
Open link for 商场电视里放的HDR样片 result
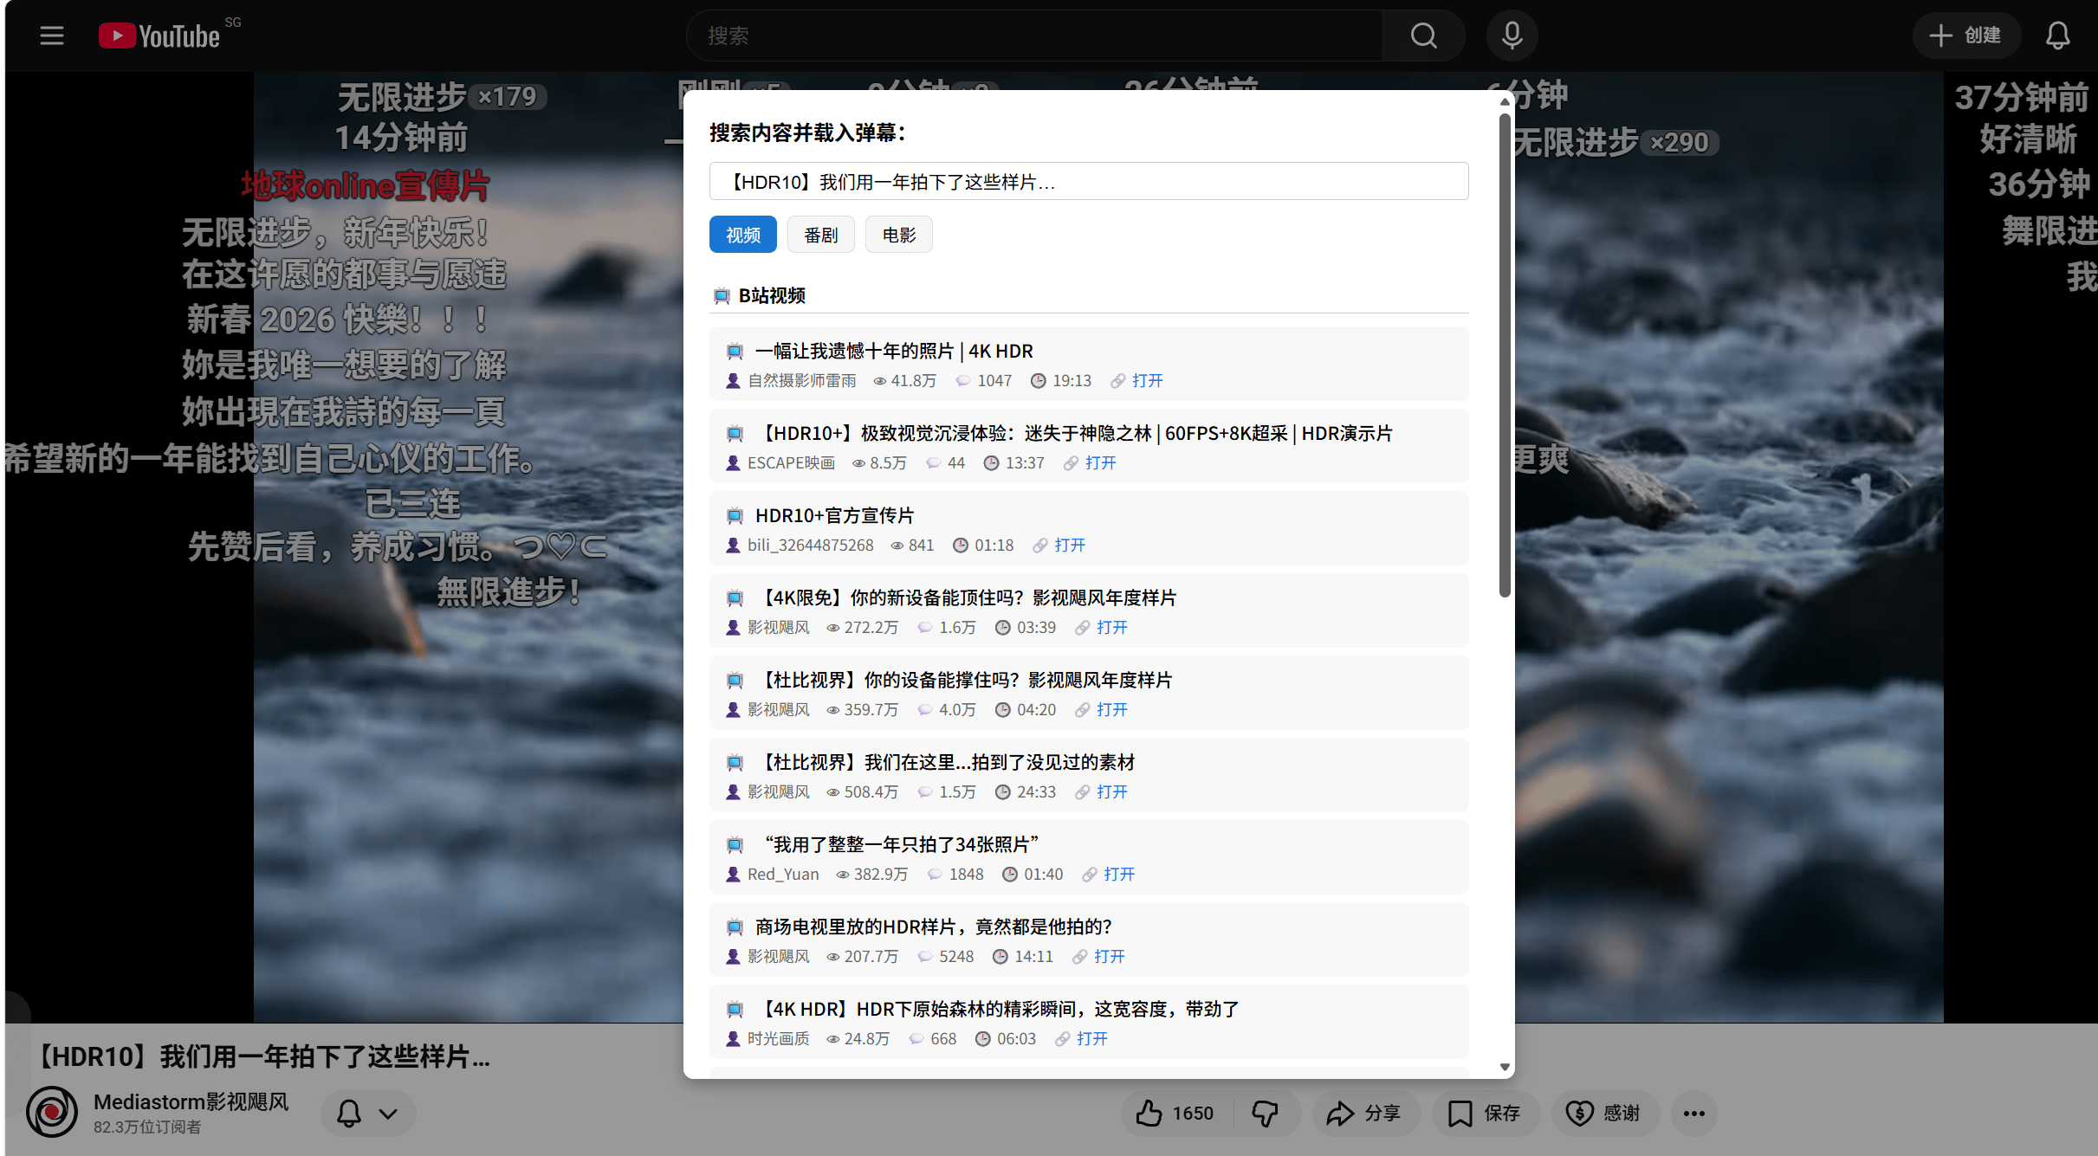(x=1109, y=957)
